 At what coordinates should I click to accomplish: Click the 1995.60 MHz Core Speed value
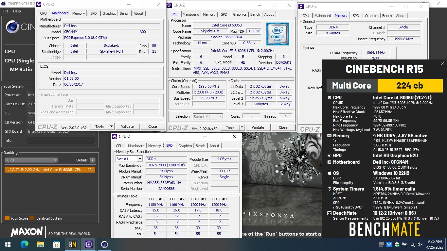(209, 87)
